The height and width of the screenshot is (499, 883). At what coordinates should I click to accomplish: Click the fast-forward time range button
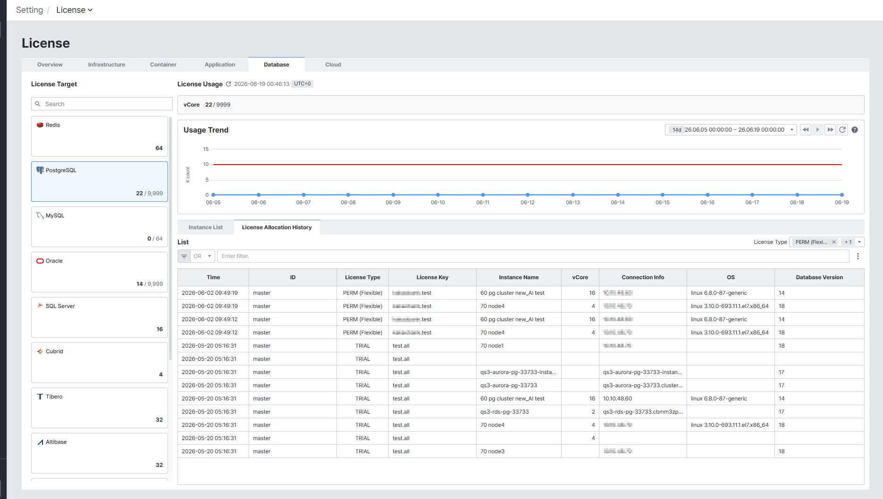(x=830, y=130)
